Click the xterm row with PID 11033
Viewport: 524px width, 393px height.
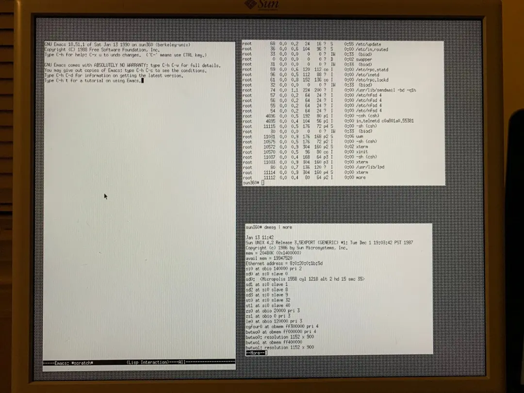tap(305, 162)
